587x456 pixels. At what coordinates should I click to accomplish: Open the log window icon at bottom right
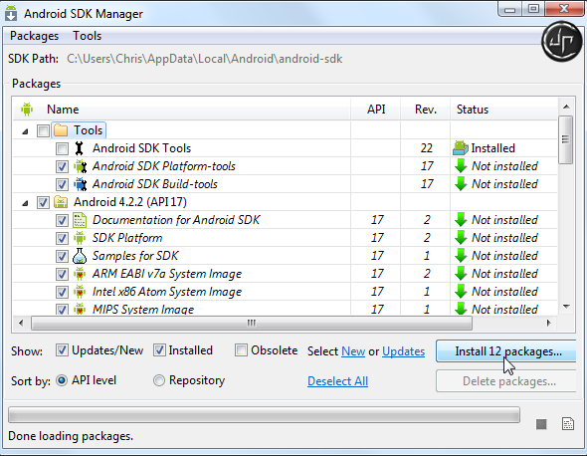tap(568, 424)
